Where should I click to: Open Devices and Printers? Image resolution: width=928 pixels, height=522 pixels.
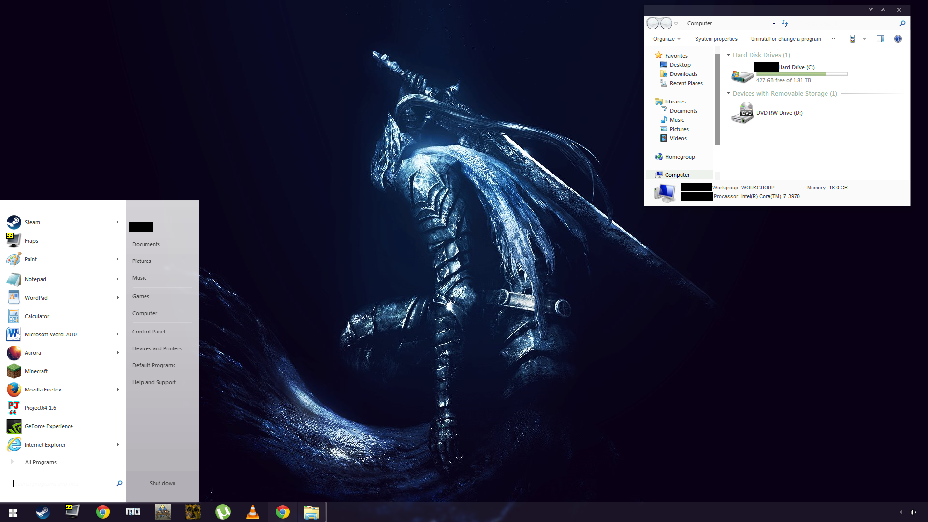tap(157, 348)
